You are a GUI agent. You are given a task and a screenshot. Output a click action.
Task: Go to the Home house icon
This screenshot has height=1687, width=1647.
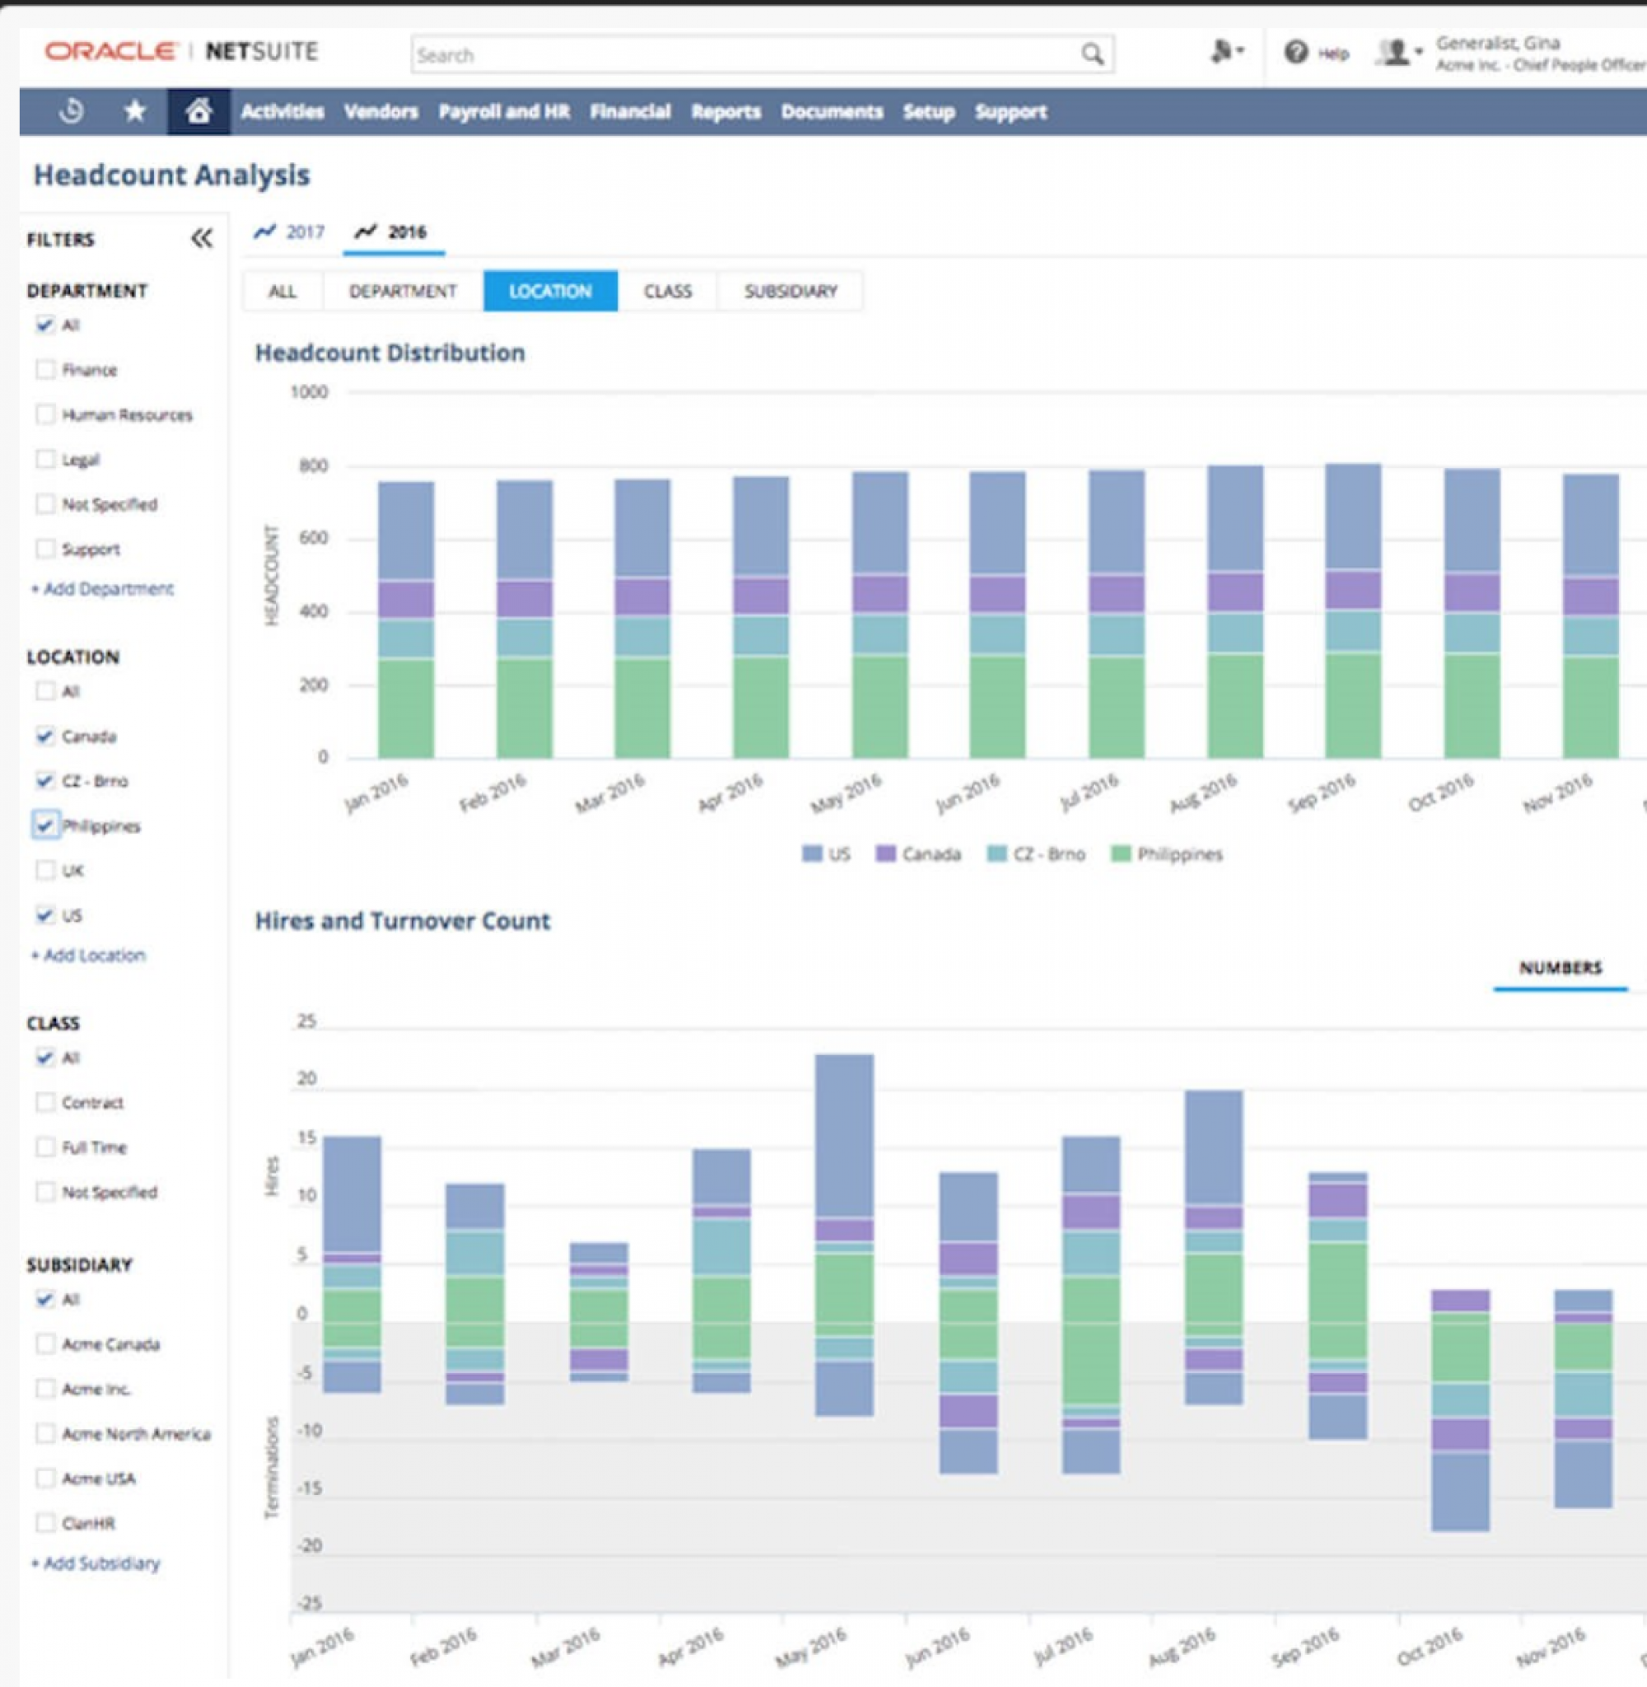199,110
